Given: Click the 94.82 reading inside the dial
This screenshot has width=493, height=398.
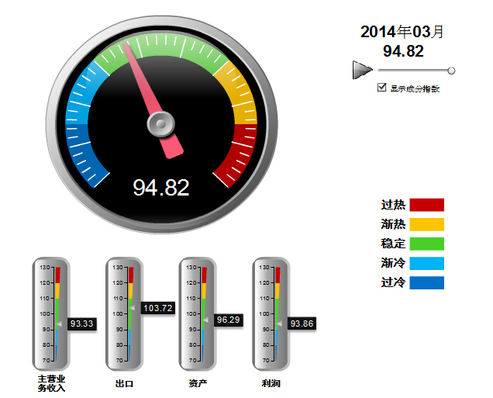Looking at the screenshot, I should pos(160,188).
